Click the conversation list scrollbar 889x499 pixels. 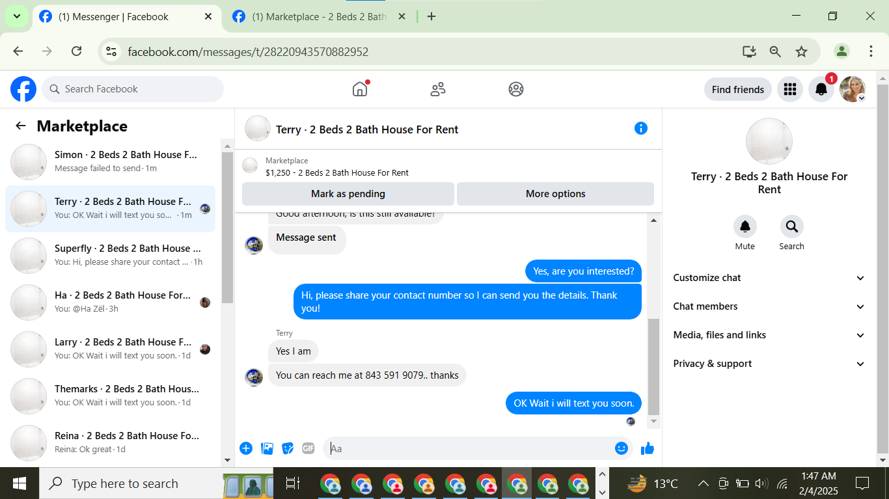click(x=227, y=228)
